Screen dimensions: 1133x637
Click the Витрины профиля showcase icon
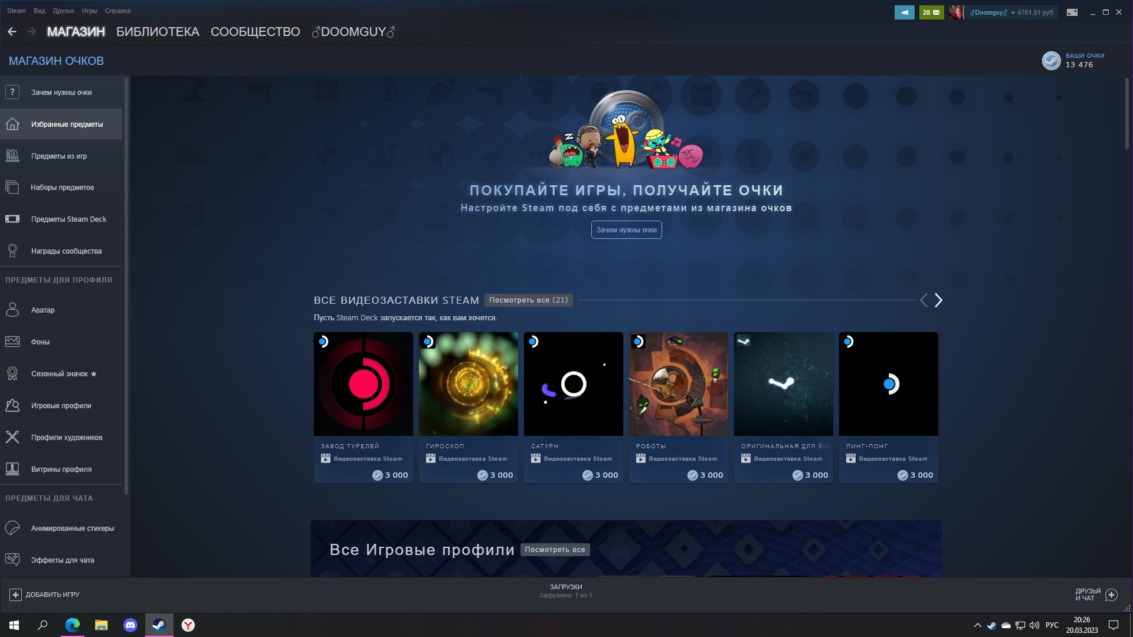tap(12, 469)
